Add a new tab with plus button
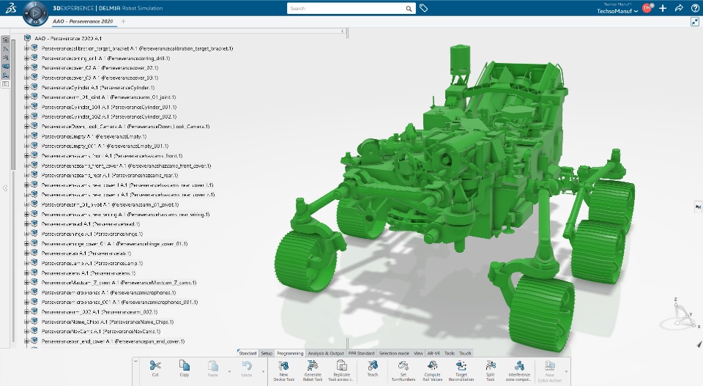The width and height of the screenshot is (703, 386). click(123, 21)
